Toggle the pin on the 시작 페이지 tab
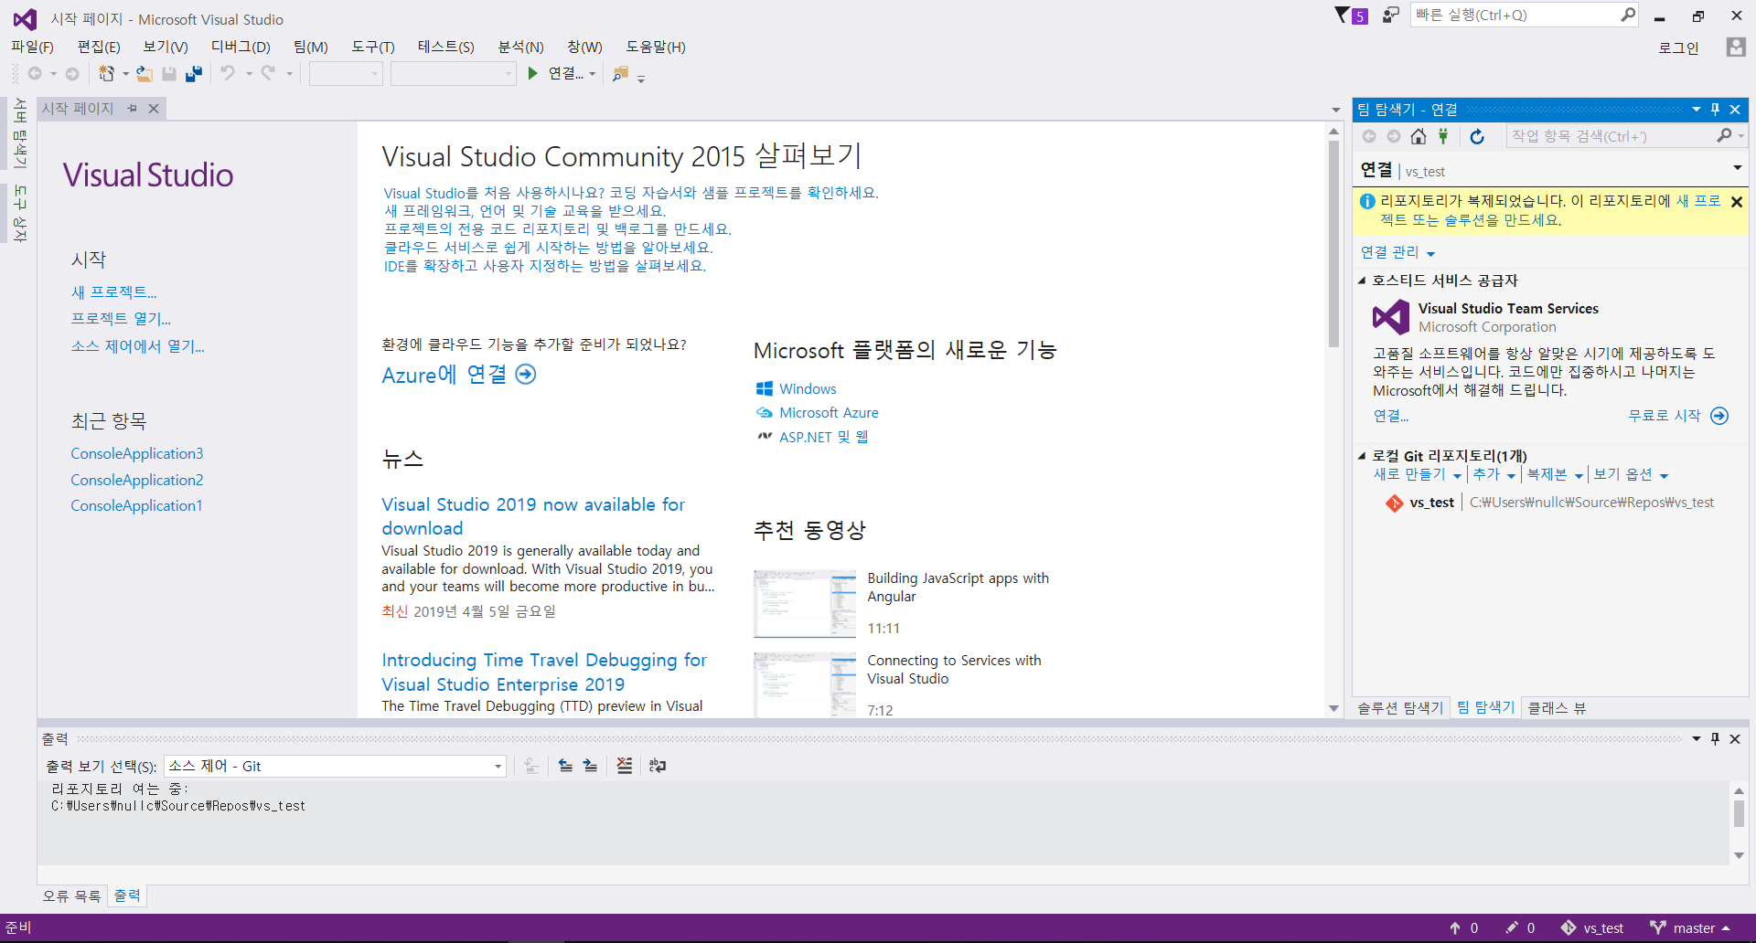The image size is (1756, 943). click(133, 109)
